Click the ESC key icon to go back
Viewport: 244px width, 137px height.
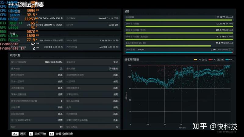tap(15, 134)
